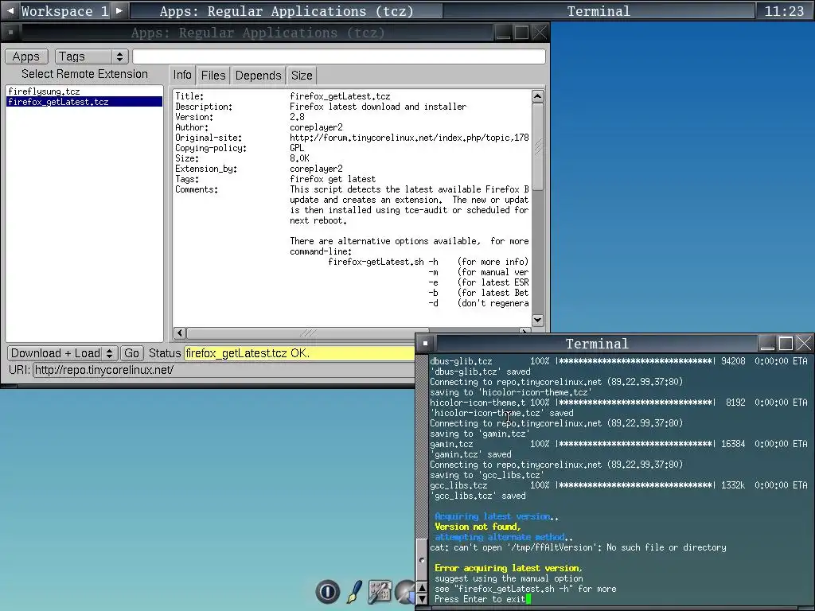Click the 'Select Remote Extension' heading
Viewport: 815px width, 611px height.
tap(84, 74)
